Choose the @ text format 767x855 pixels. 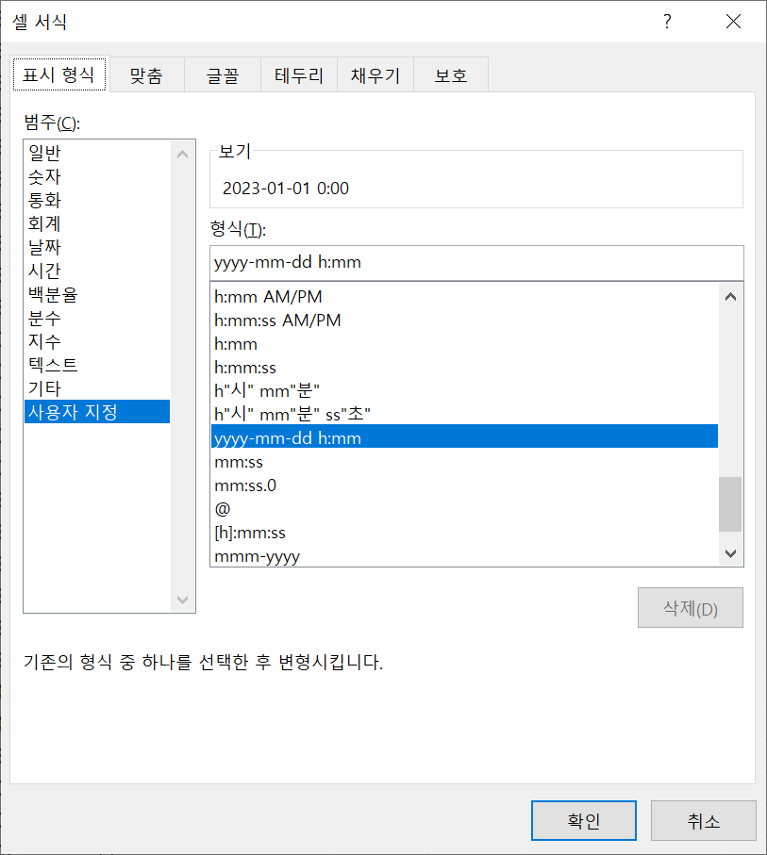464,509
